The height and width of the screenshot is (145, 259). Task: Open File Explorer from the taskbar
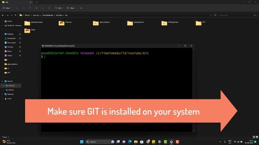[x=136, y=142]
